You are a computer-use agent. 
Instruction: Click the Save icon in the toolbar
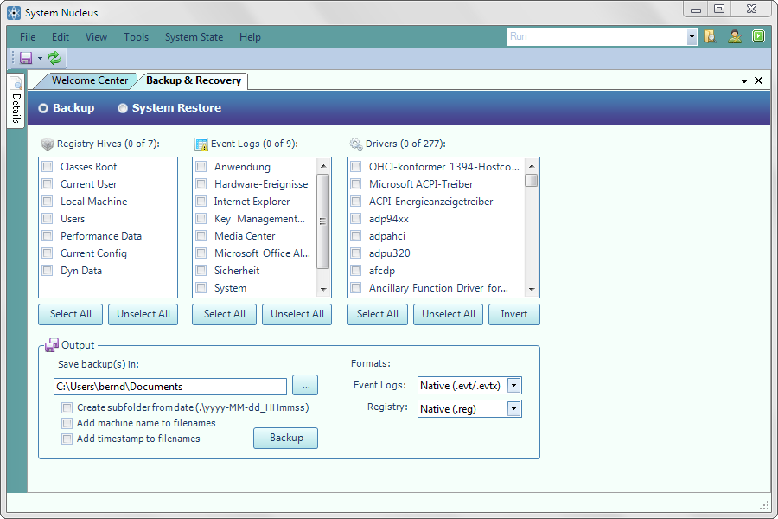pyautogui.click(x=26, y=57)
